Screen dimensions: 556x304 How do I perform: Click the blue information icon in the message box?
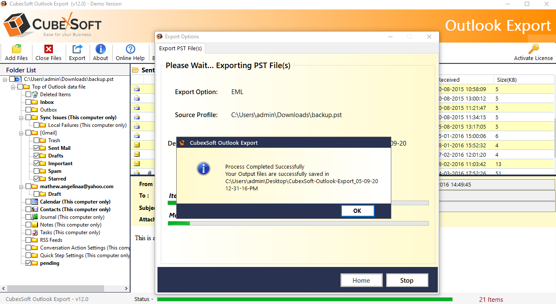click(204, 169)
